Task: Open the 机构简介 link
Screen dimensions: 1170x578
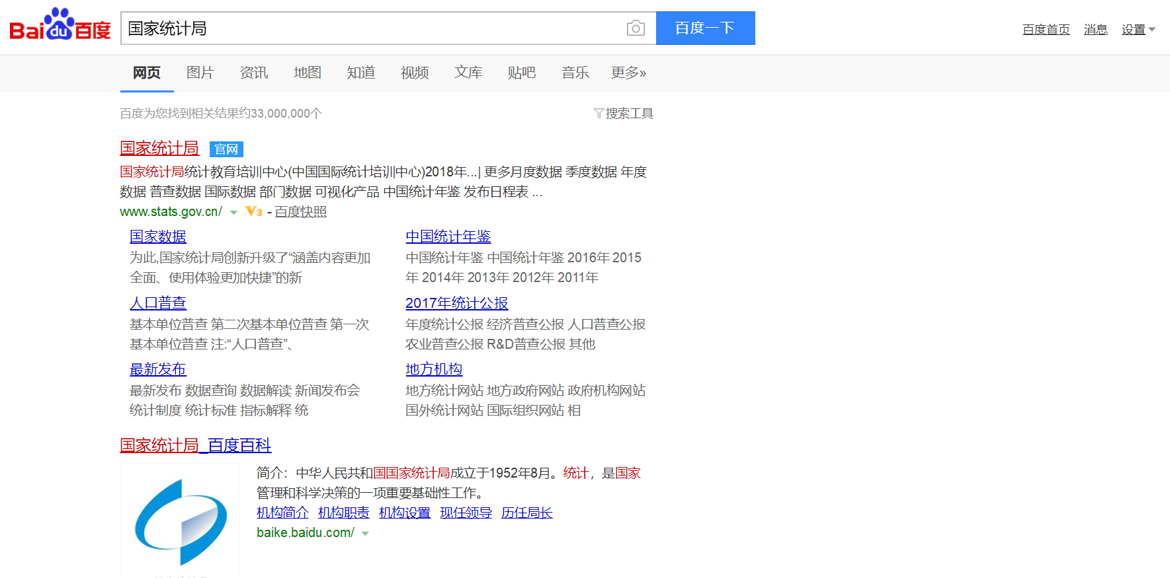Action: [282, 513]
